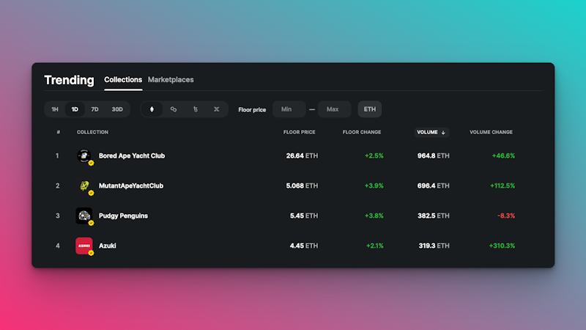Click the Trending heading

(69, 80)
